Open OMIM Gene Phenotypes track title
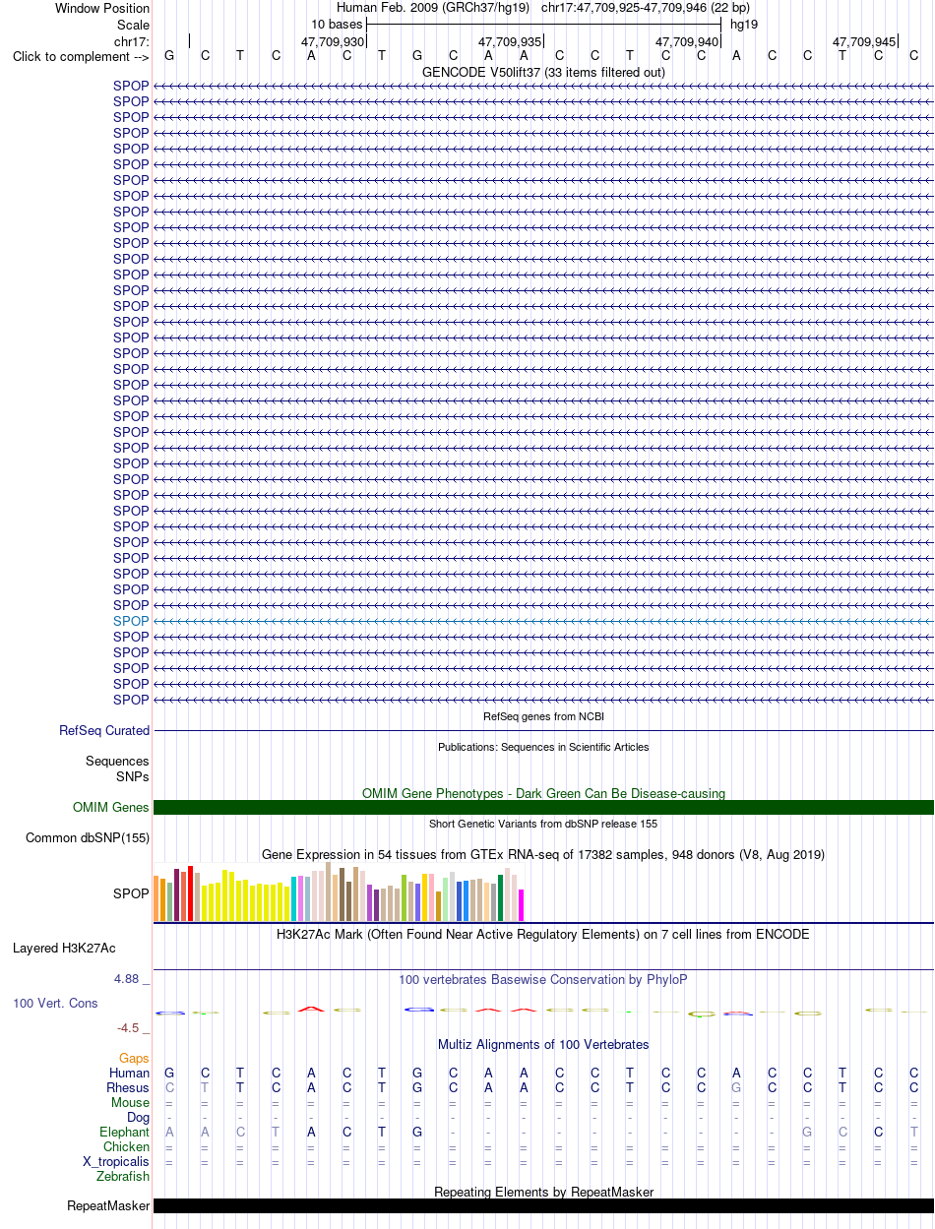Viewport: 935px width, 1229px height. pos(543,793)
